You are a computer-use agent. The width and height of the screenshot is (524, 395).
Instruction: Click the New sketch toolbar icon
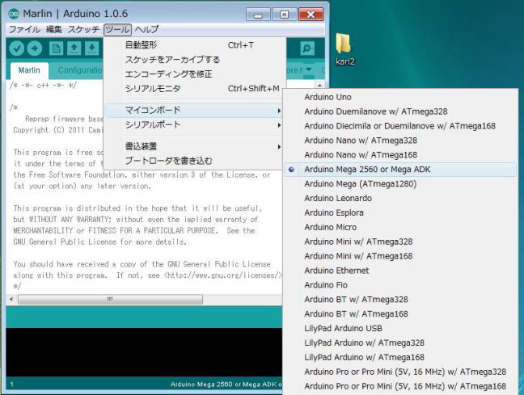click(x=56, y=48)
